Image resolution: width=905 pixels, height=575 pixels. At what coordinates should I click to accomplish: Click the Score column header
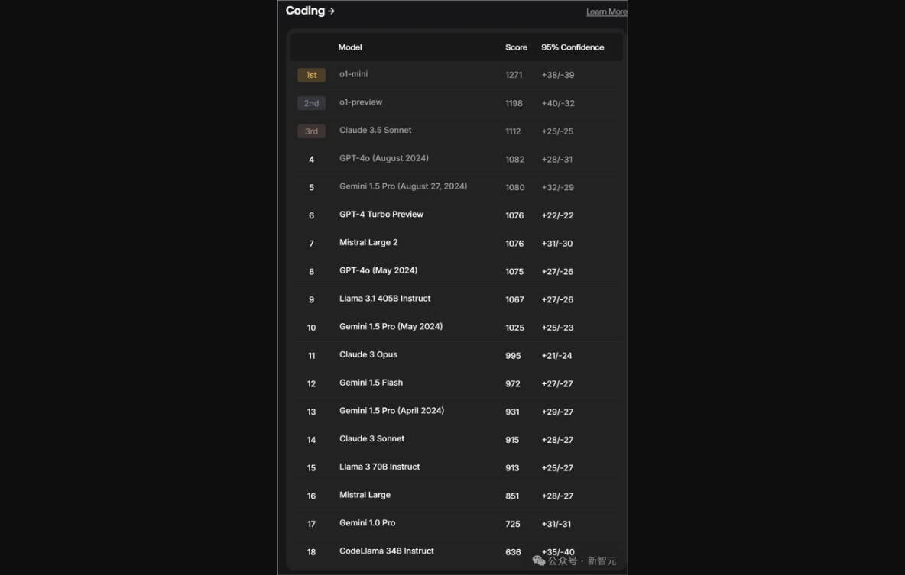pyautogui.click(x=516, y=47)
